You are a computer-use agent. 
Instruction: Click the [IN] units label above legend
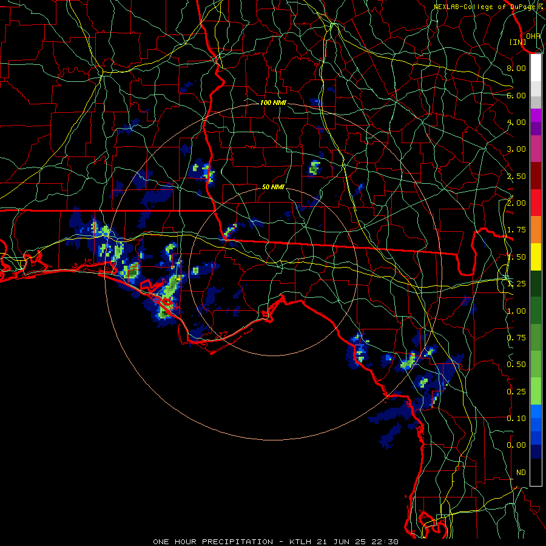(x=517, y=42)
